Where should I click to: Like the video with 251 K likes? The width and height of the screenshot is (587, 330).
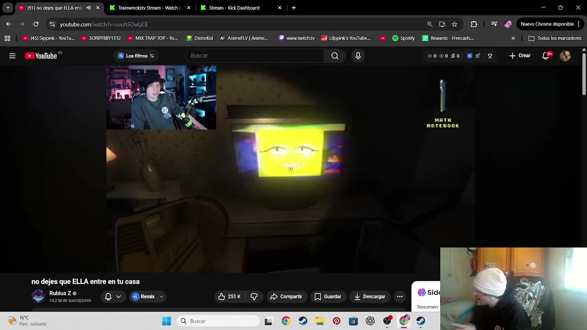(x=229, y=297)
